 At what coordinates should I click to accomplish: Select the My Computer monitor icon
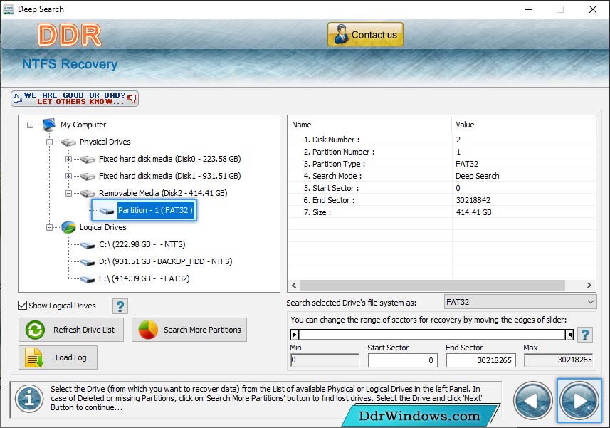pos(48,125)
